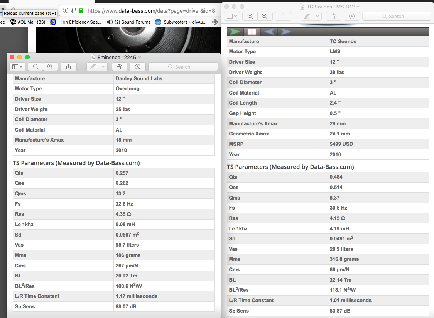Minimize Eminence 12245 window with yellow button

tap(20, 57)
